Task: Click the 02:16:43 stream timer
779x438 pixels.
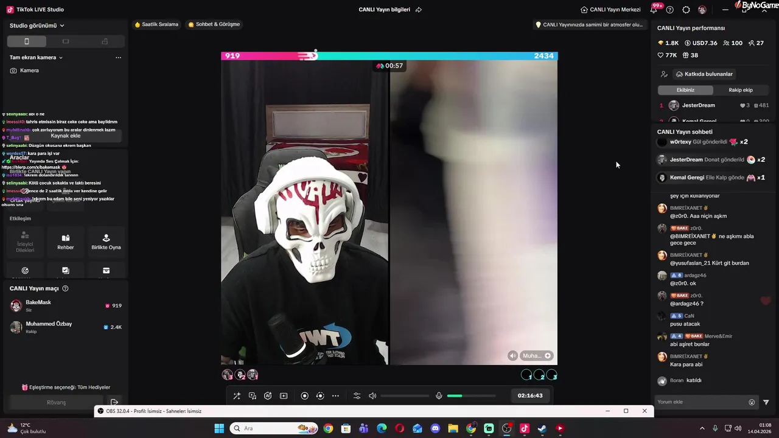Action: point(530,395)
